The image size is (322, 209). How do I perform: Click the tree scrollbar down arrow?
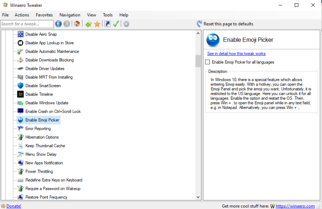[198, 197]
